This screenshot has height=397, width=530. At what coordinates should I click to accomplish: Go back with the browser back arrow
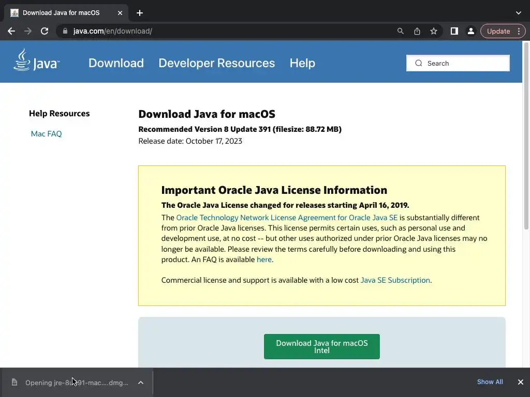click(11, 31)
